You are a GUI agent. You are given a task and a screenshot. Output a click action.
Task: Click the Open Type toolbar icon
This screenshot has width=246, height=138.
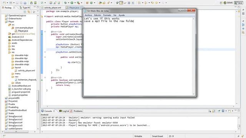pos(100,3)
